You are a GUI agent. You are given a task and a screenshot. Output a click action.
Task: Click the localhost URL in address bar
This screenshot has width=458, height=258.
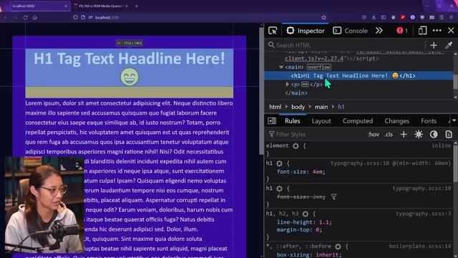pos(107,17)
